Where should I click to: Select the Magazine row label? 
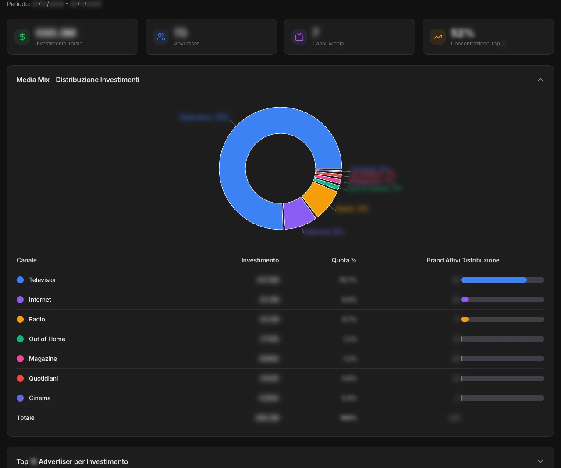pos(43,359)
